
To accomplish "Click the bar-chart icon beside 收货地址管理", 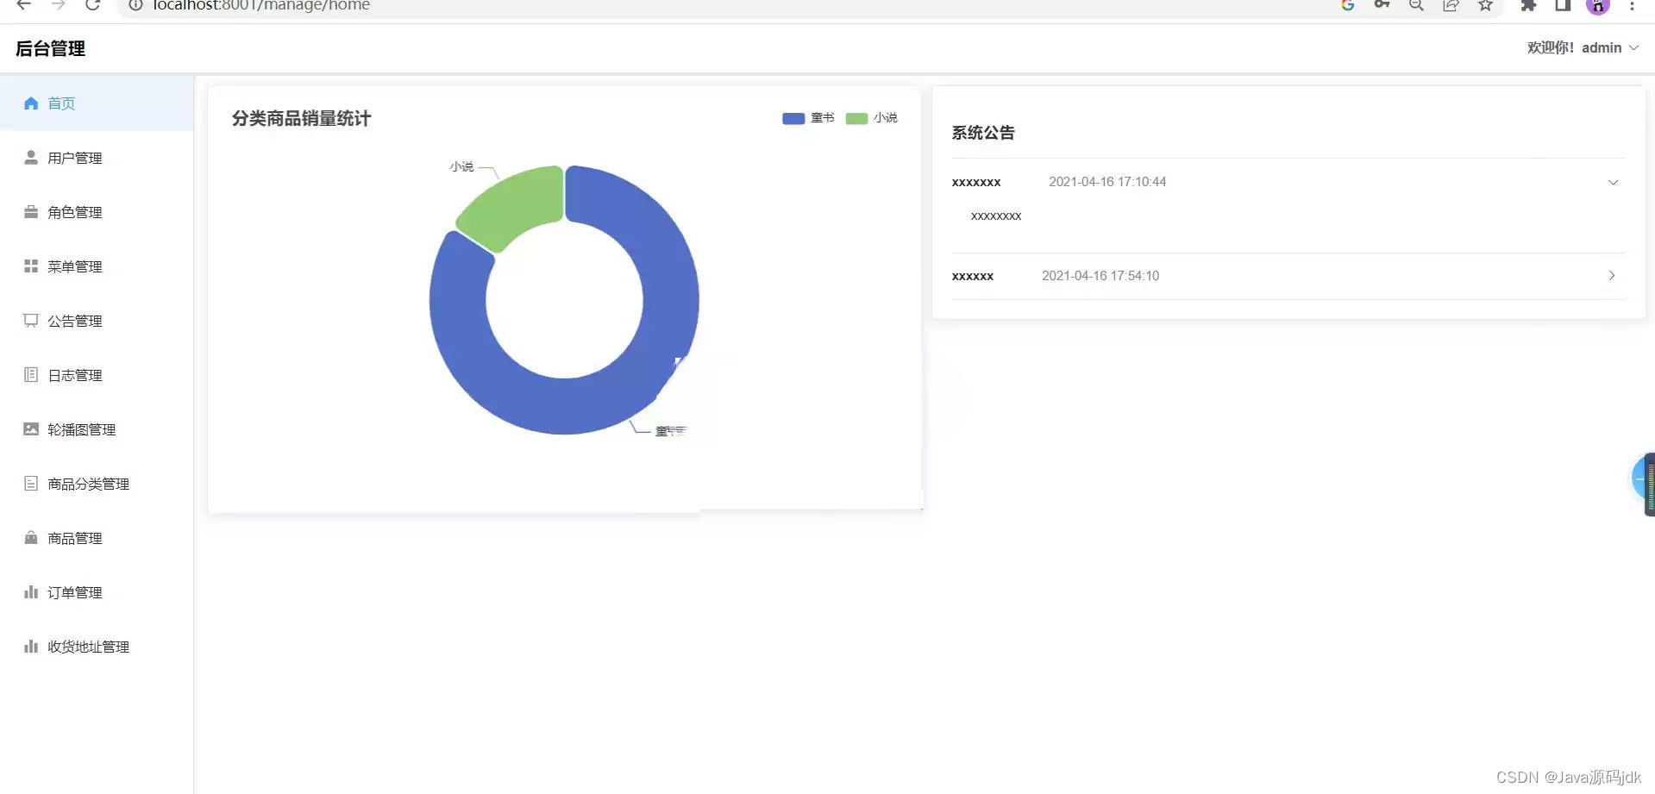I will coord(31,647).
